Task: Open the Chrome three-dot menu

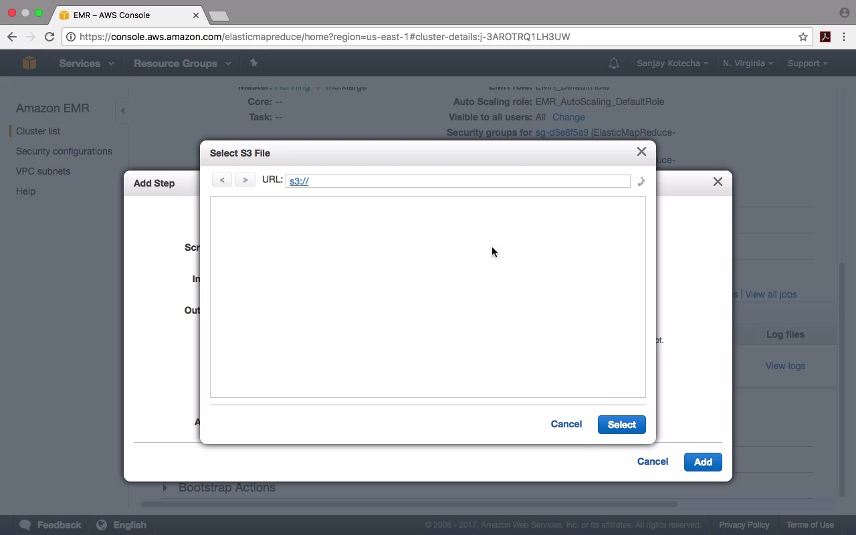Action: (x=844, y=37)
